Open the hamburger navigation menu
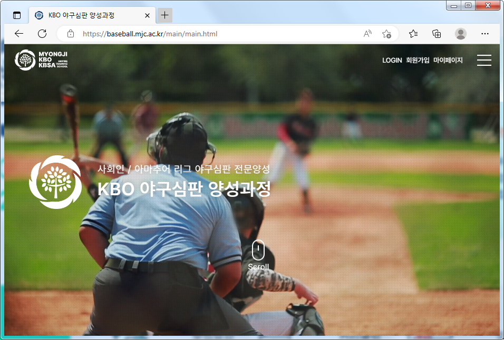 (x=484, y=60)
